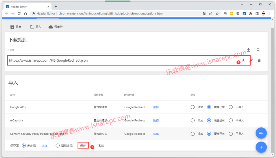This screenshot has width=276, height=158.
Task: Open the Cloud backup (云备份) button
Action: coord(56,27)
